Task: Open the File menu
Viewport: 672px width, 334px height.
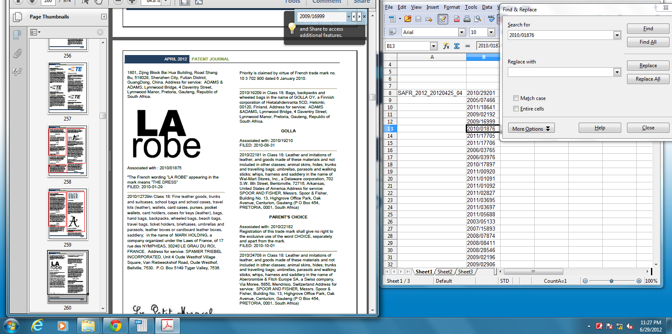Action: (389, 7)
